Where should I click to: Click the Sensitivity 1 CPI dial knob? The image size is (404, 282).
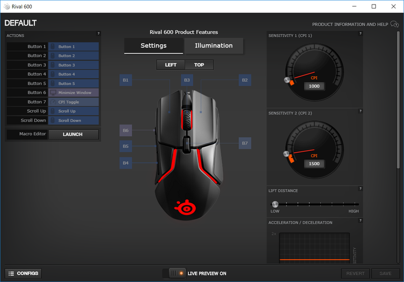287,80
